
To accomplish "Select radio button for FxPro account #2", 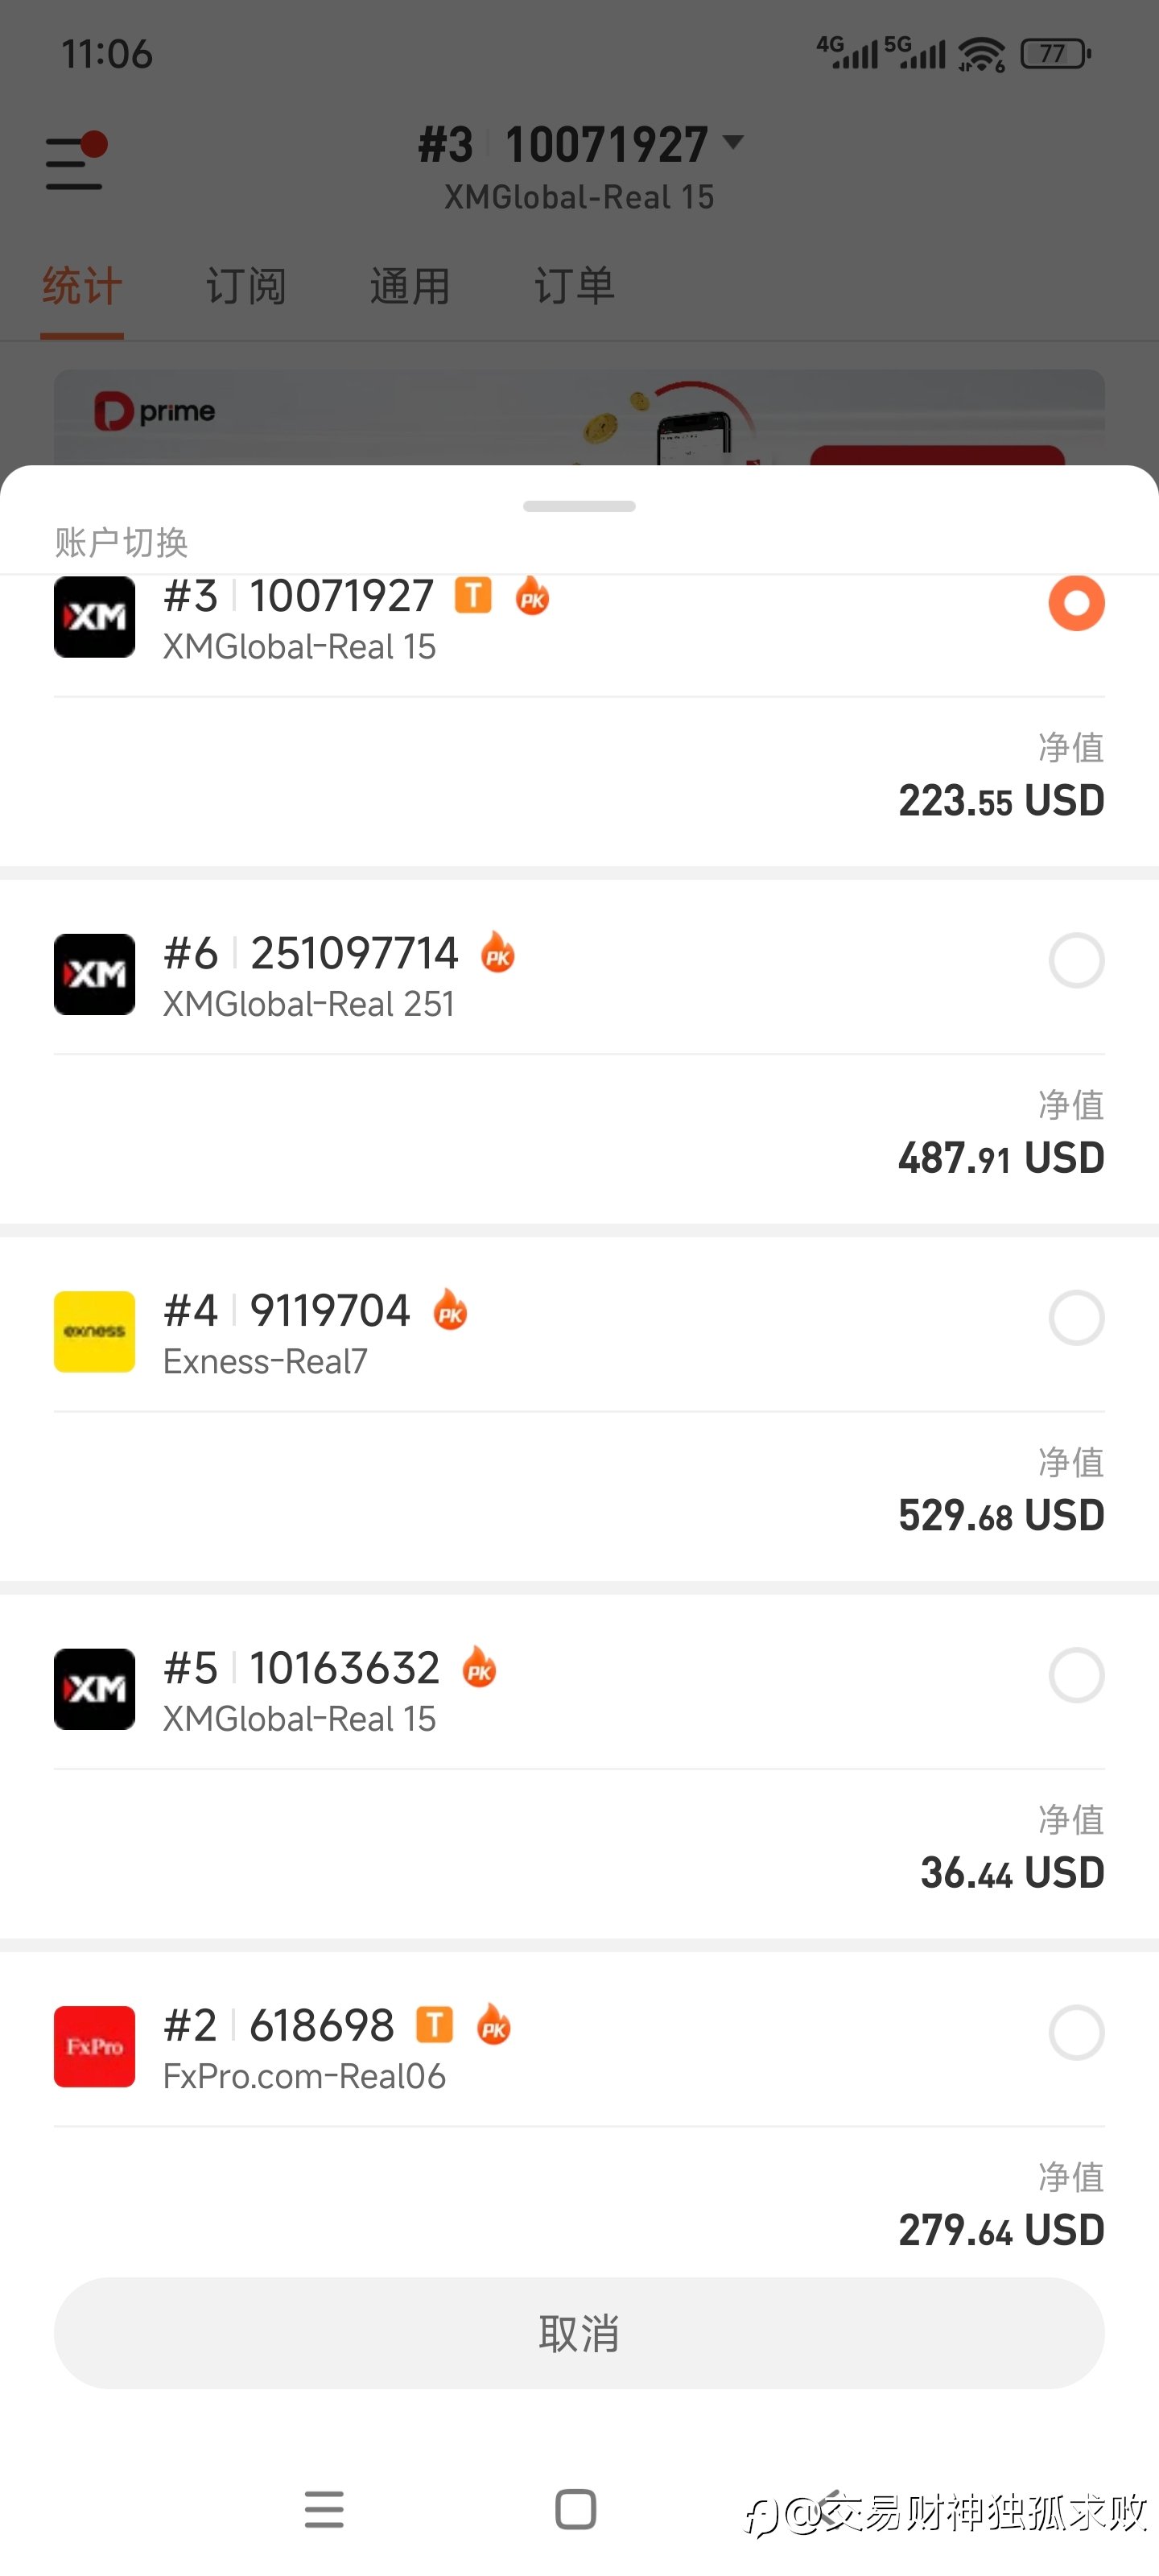I will click(x=1076, y=2032).
